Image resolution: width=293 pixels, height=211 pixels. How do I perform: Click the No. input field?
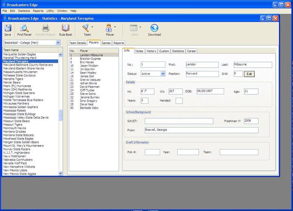[x=153, y=64]
